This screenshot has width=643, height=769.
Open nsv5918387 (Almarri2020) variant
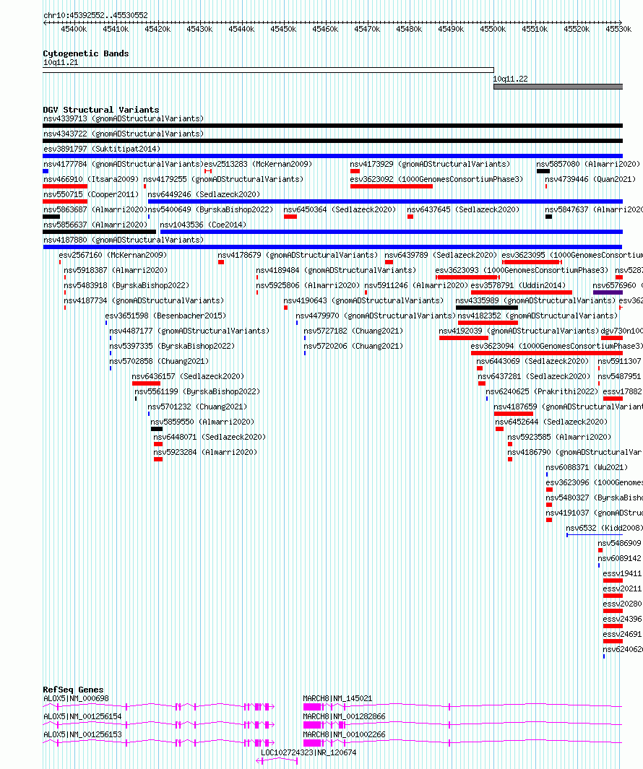[x=116, y=271]
